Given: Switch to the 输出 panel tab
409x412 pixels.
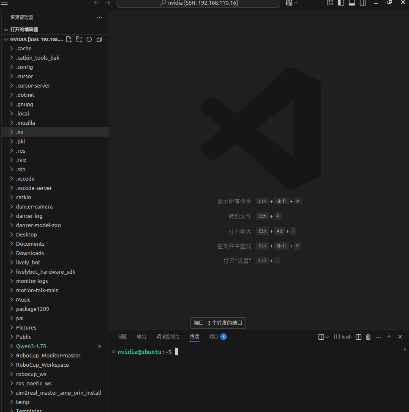Looking at the screenshot, I should (142, 337).
